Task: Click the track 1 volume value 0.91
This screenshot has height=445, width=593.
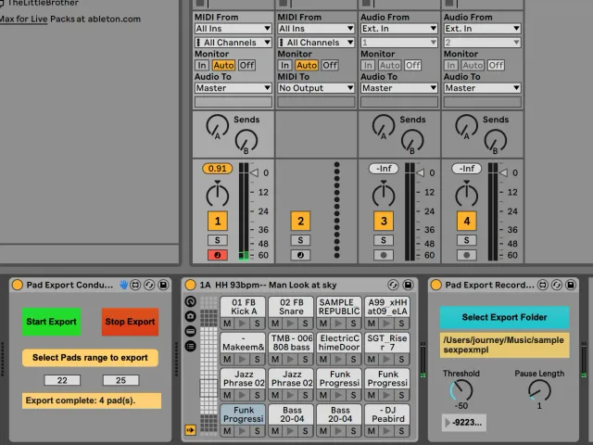Action: 218,169
